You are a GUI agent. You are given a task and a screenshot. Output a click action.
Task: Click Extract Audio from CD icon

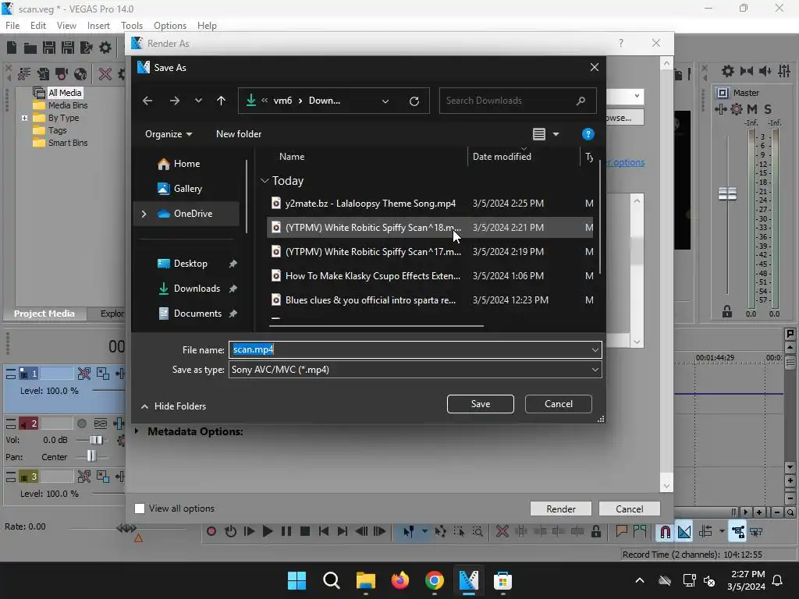coord(80,74)
